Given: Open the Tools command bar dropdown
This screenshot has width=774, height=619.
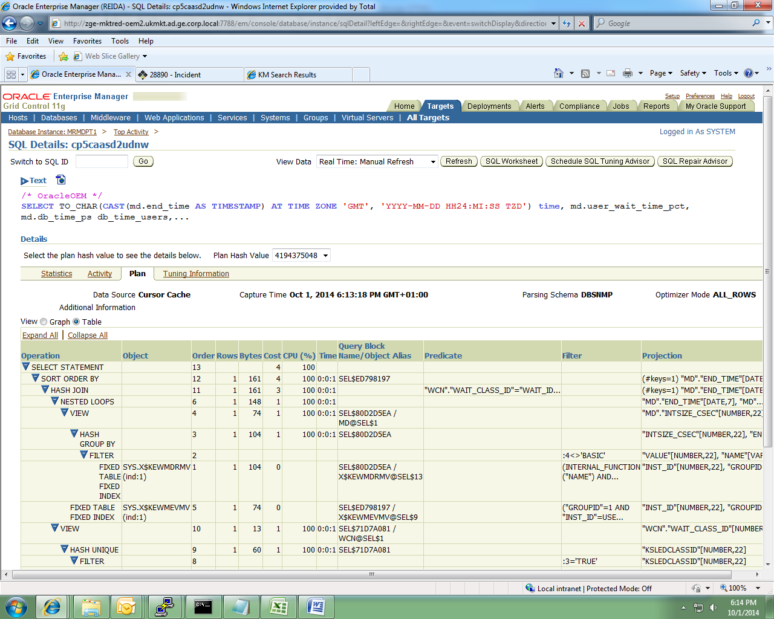Looking at the screenshot, I should coord(726,73).
